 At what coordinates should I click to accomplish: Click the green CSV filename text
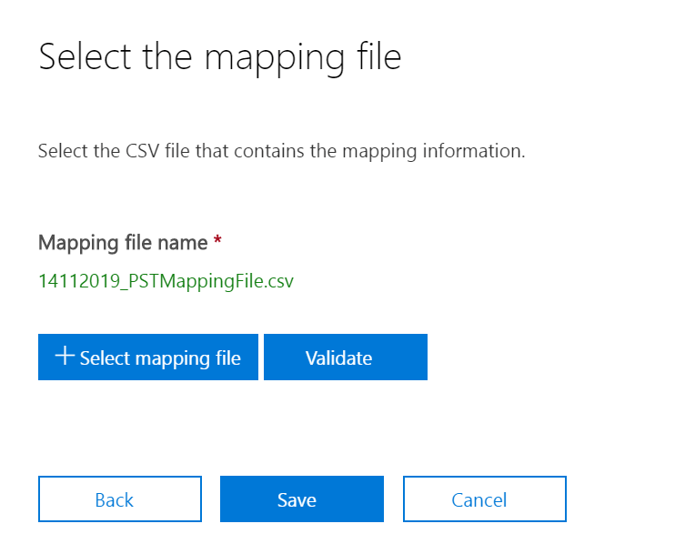(x=166, y=281)
